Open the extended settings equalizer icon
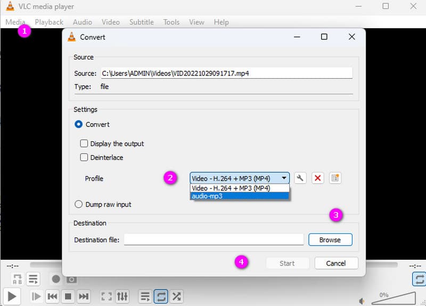This screenshot has width=426, height=306. click(122, 296)
